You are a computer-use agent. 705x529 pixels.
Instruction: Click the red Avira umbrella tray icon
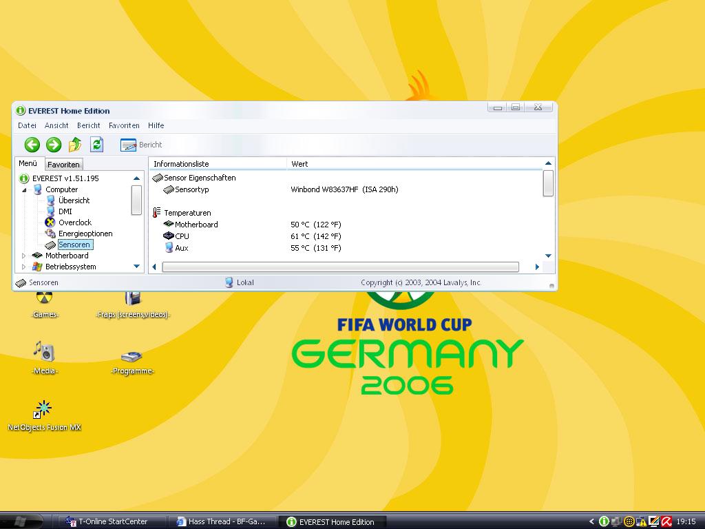[x=666, y=522]
